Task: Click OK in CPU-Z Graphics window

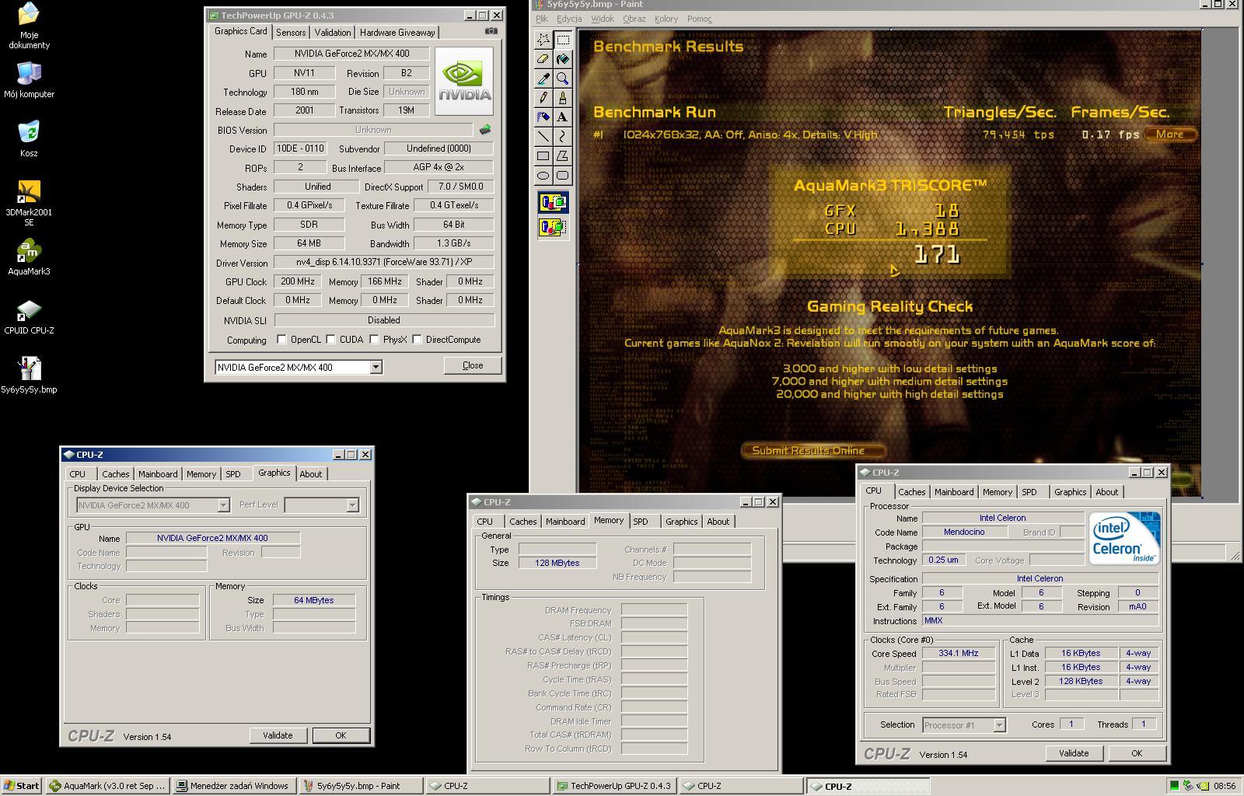Action: (x=341, y=735)
